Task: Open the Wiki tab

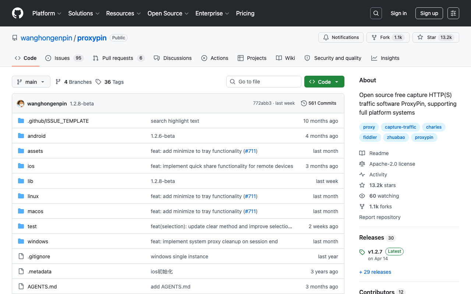Action: coord(286,58)
